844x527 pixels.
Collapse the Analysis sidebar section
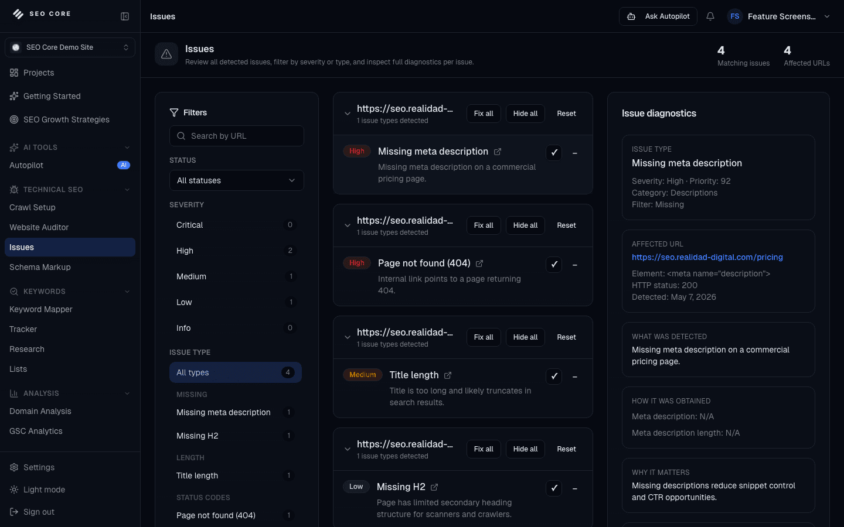pyautogui.click(x=127, y=393)
